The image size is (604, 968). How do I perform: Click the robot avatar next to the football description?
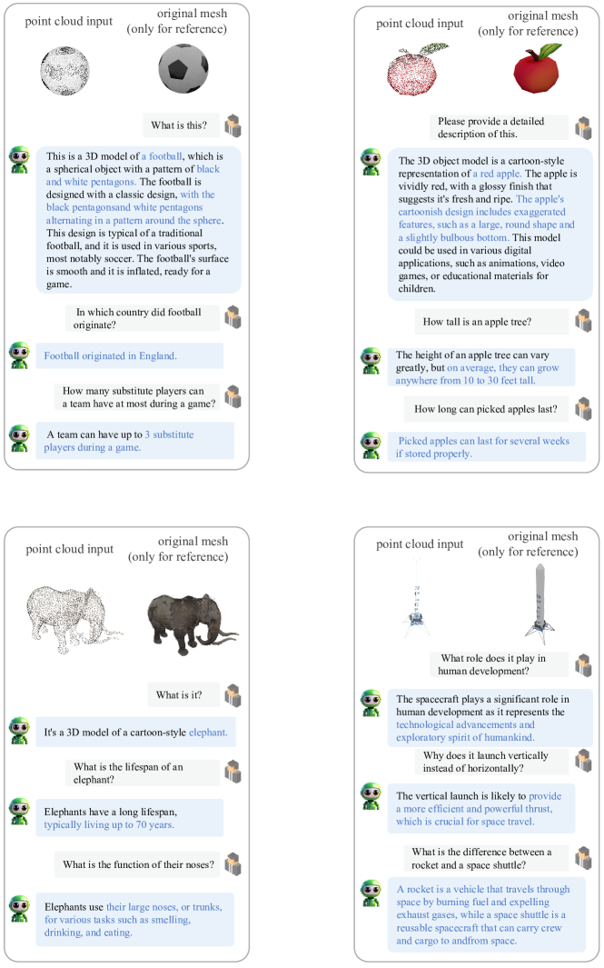coord(19,161)
